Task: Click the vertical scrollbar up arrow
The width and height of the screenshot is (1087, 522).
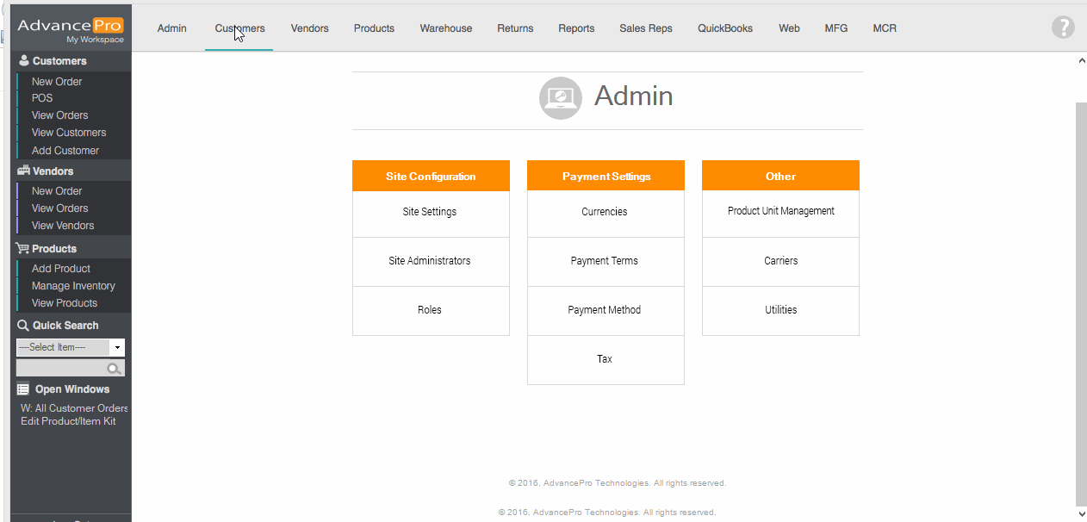Action: tap(1081, 60)
